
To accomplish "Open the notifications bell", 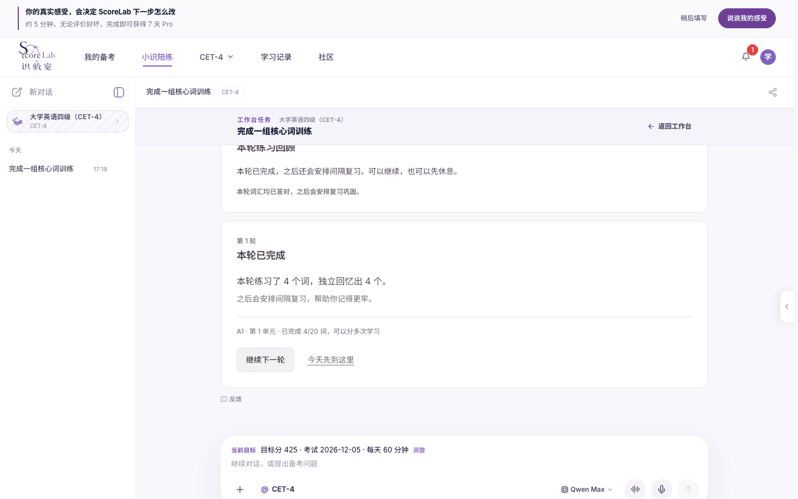I will pyautogui.click(x=746, y=57).
